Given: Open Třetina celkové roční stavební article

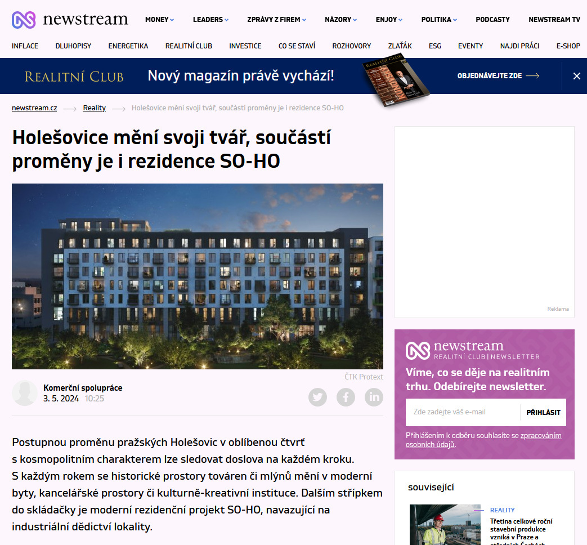Looking at the screenshot, I should [x=521, y=531].
